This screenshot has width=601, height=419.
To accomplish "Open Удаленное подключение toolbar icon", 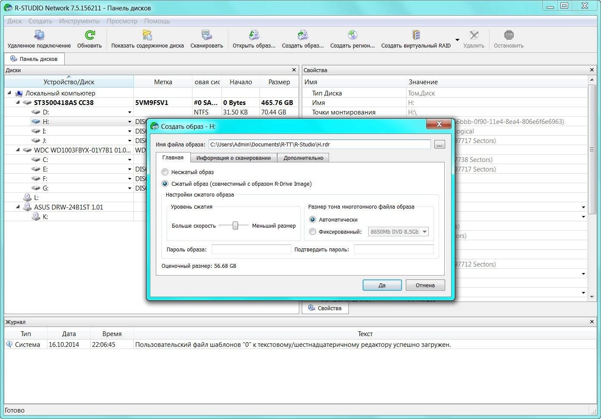I will tap(39, 35).
